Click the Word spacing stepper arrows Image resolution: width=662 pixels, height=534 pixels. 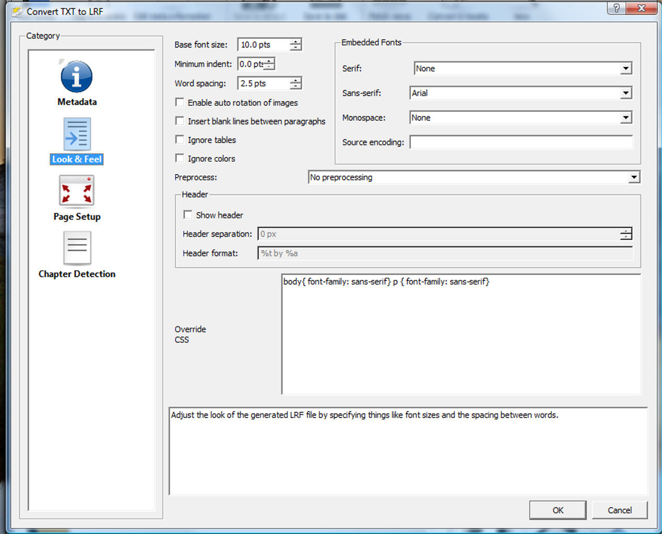click(x=296, y=83)
